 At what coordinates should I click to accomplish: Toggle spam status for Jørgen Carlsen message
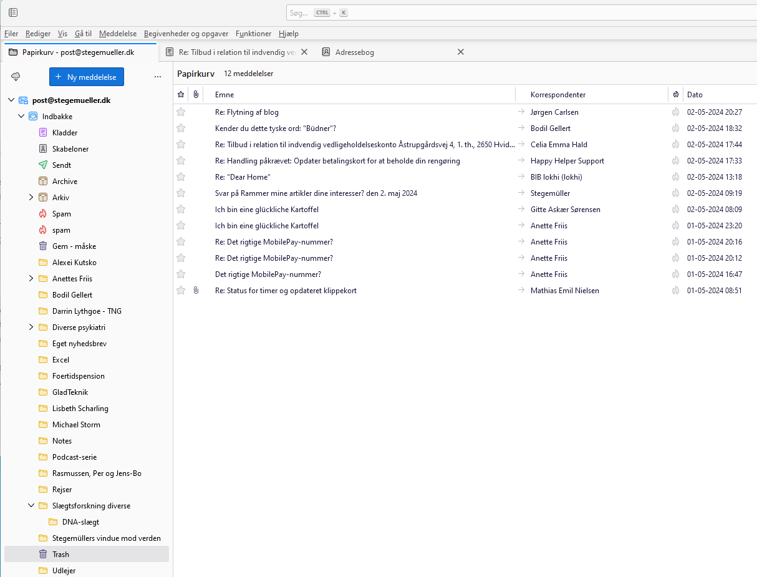coord(675,112)
